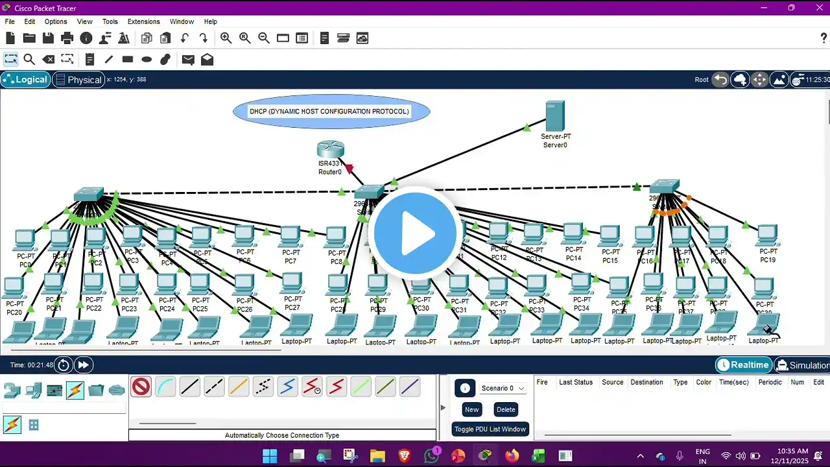This screenshot has width=830, height=467.
Task: Click the scenario info button
Action: [x=465, y=388]
